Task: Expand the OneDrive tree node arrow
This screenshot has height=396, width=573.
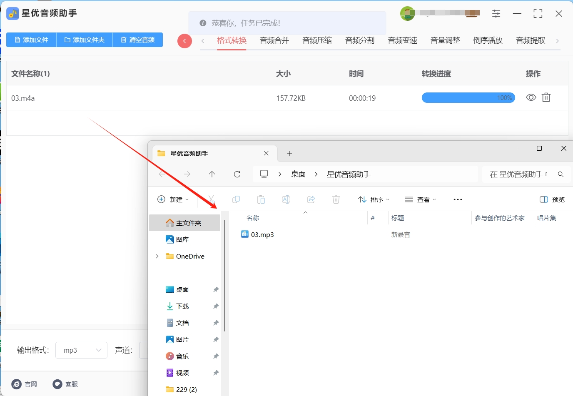Action: (x=157, y=256)
